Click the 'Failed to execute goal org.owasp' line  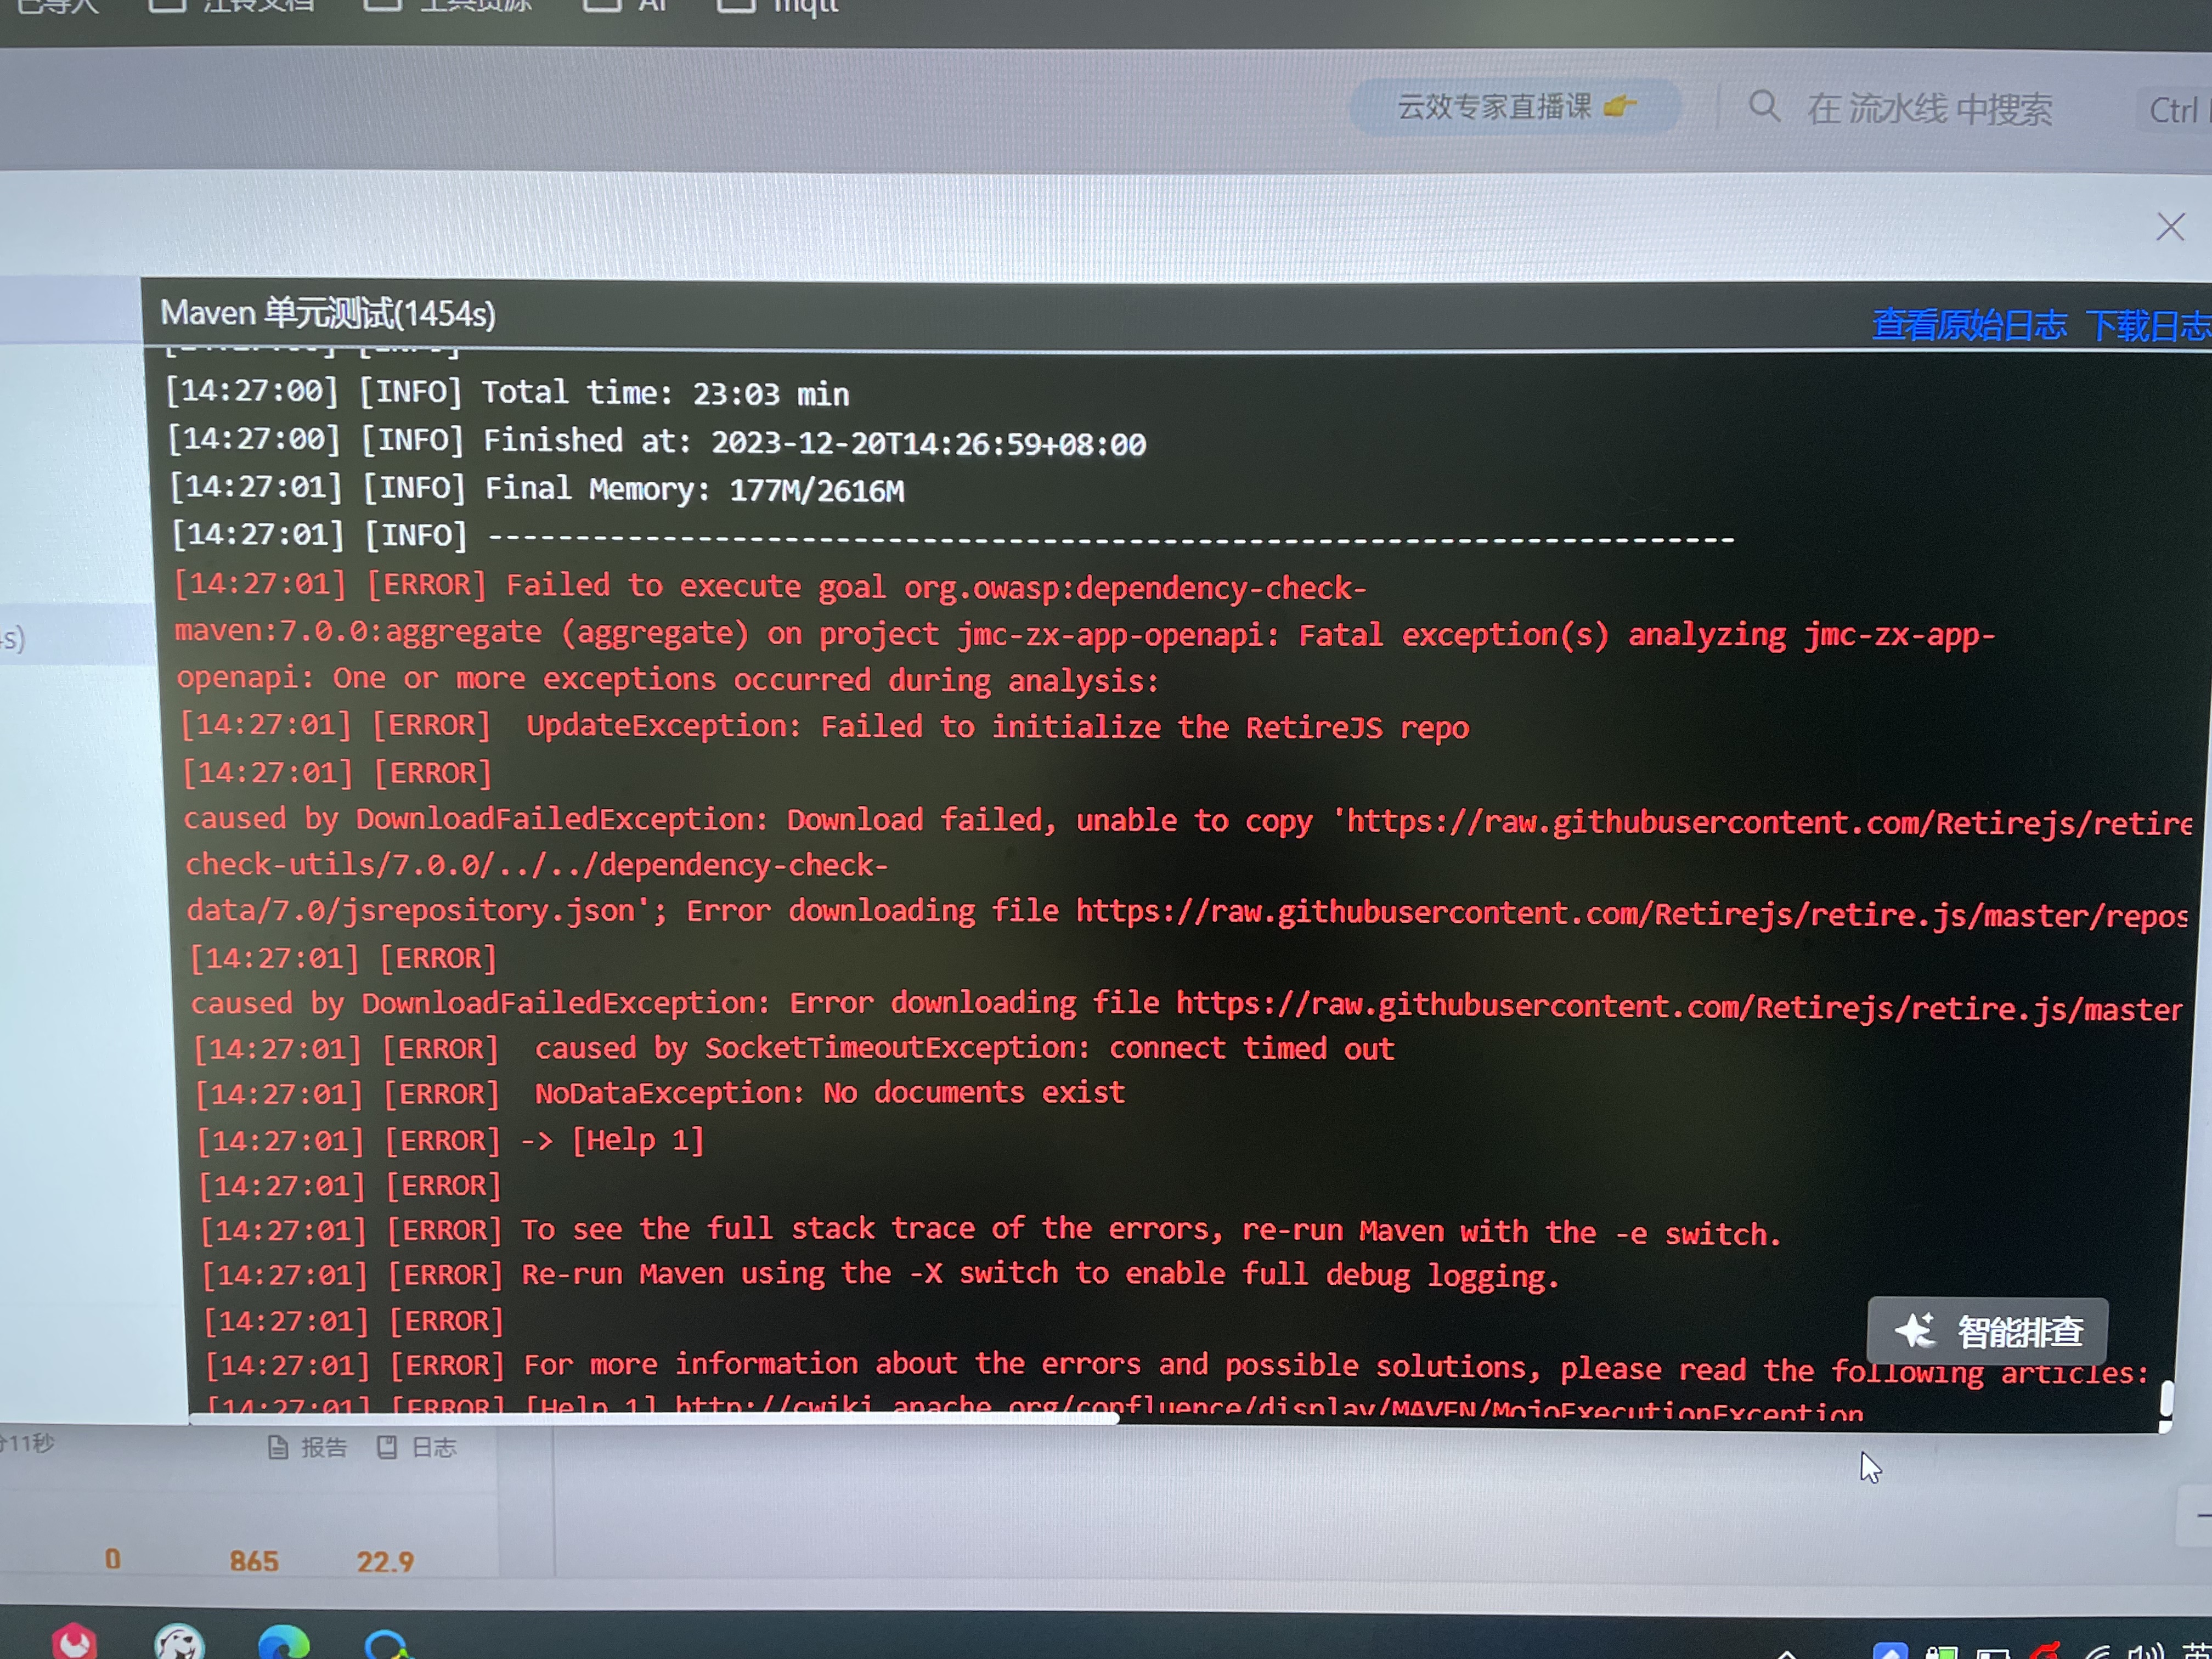(x=770, y=586)
